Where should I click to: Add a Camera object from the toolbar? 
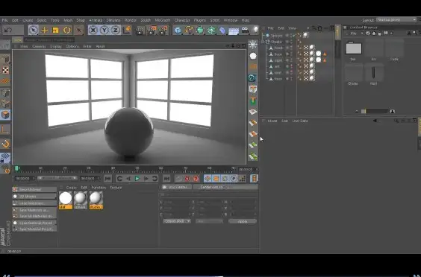[x=245, y=31]
